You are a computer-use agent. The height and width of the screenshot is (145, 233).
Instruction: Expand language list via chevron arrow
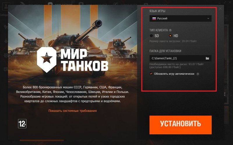208,18
